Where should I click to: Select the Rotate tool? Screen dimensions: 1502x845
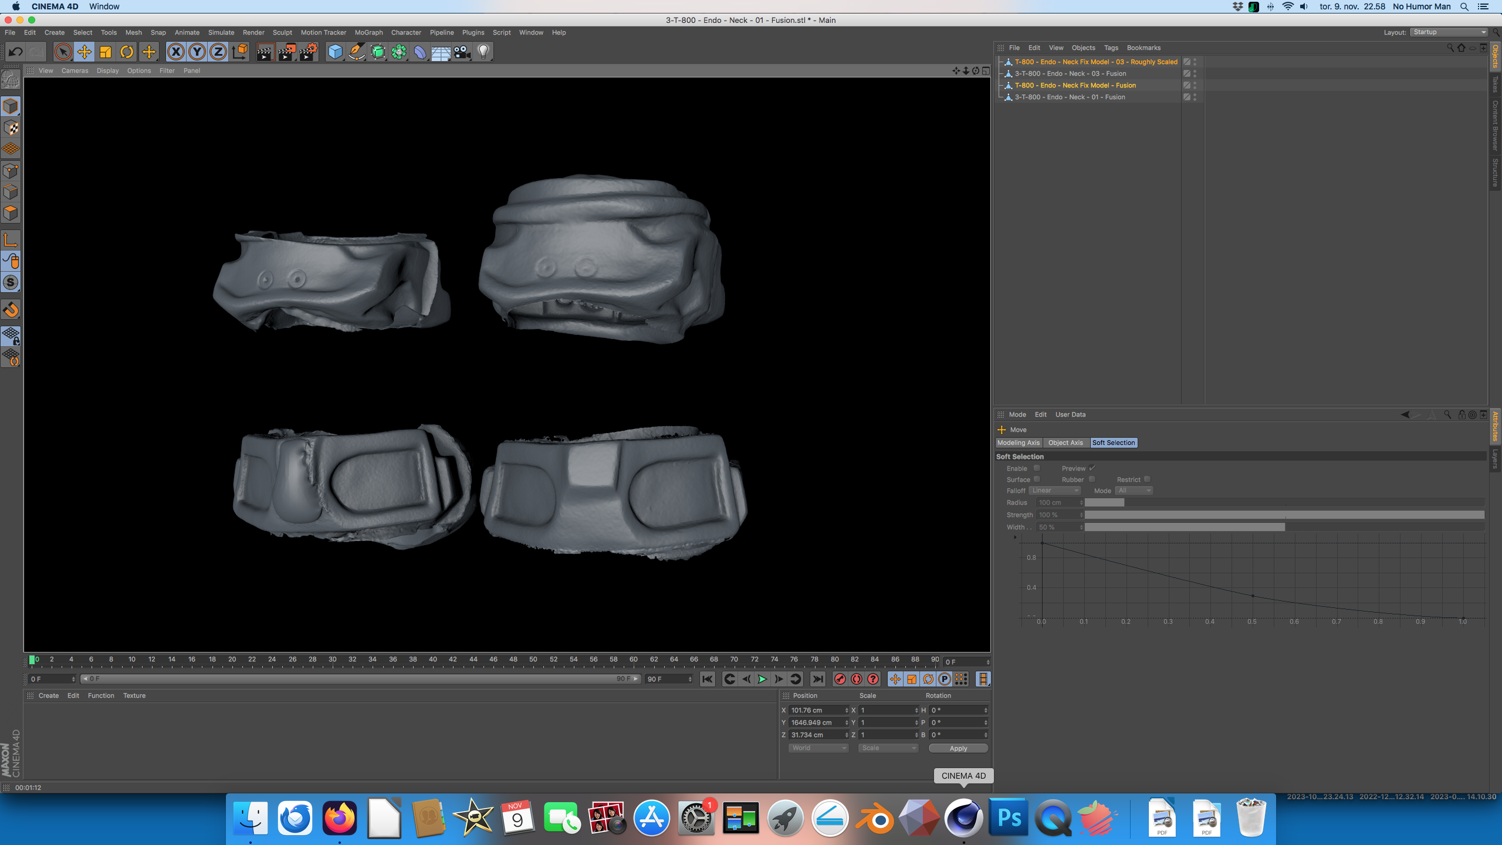click(x=127, y=52)
